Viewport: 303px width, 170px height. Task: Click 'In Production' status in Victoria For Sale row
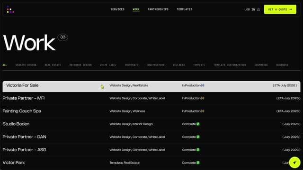[191, 85]
